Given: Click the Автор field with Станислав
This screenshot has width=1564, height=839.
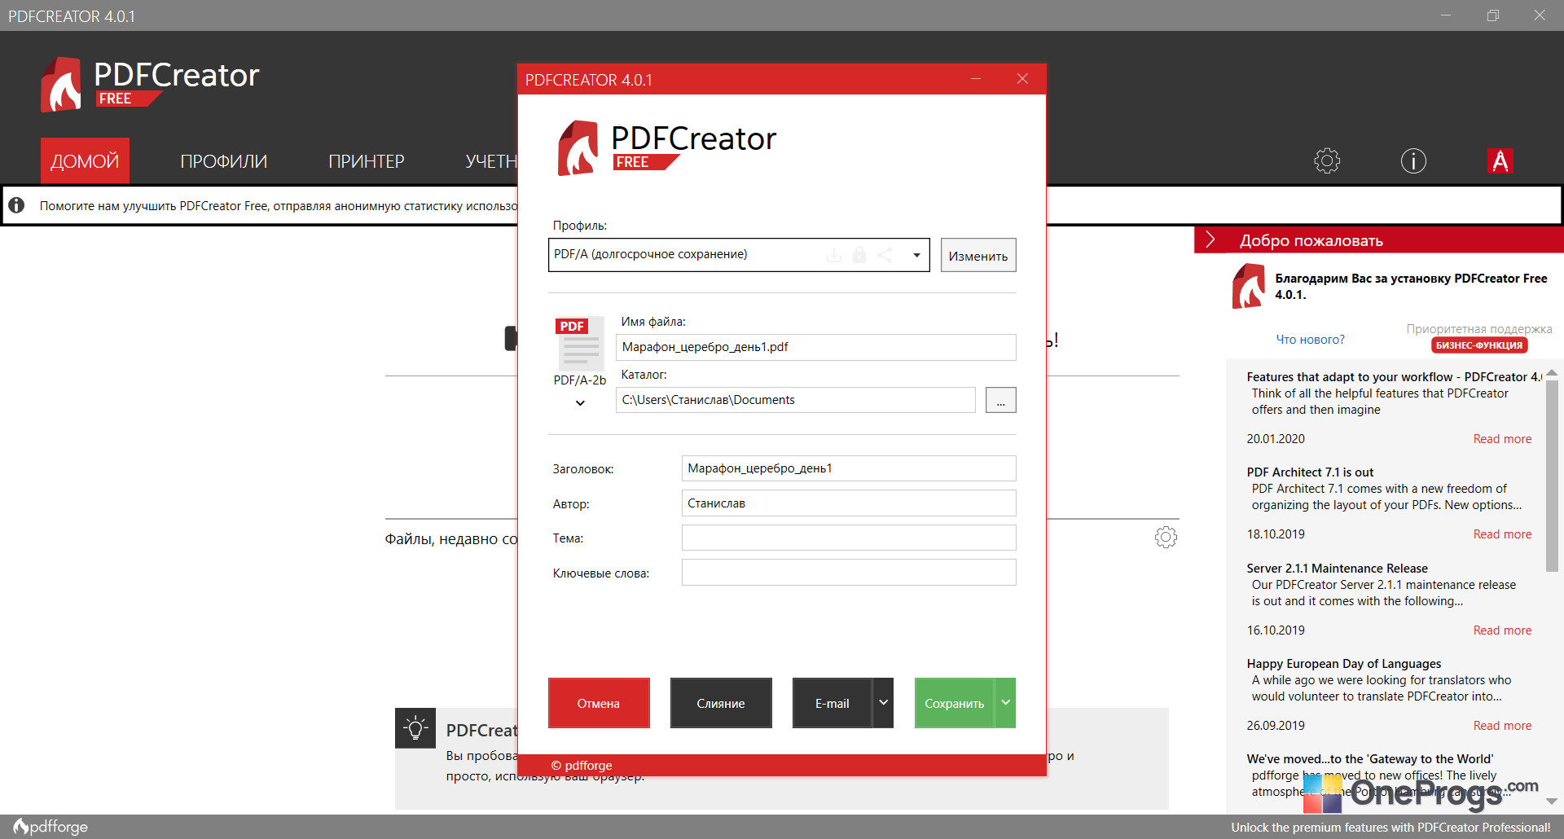Looking at the screenshot, I should pos(849,503).
